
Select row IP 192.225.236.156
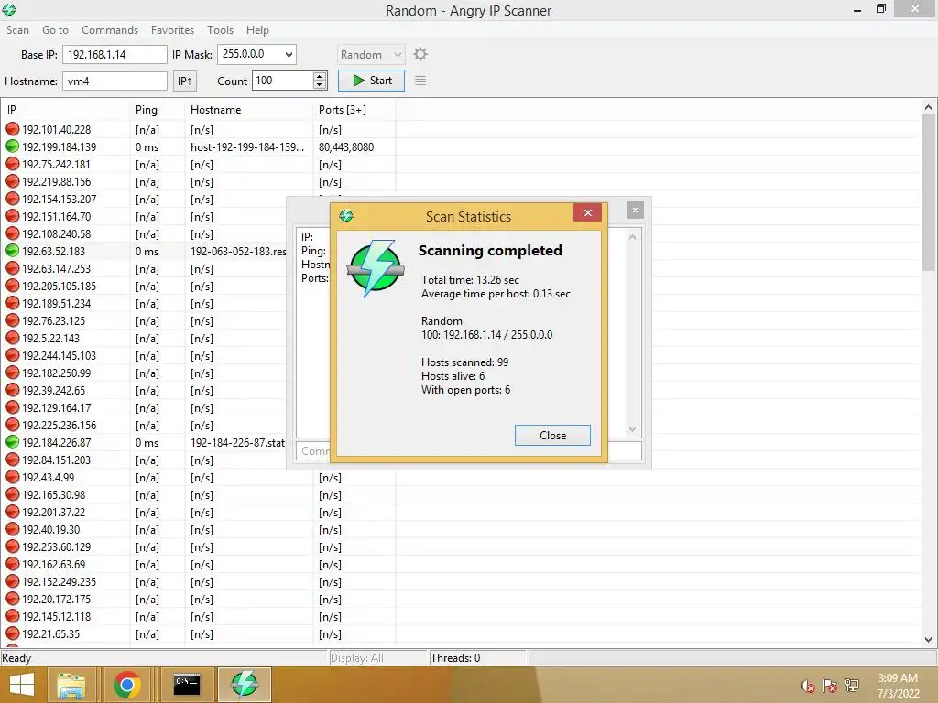click(x=59, y=425)
